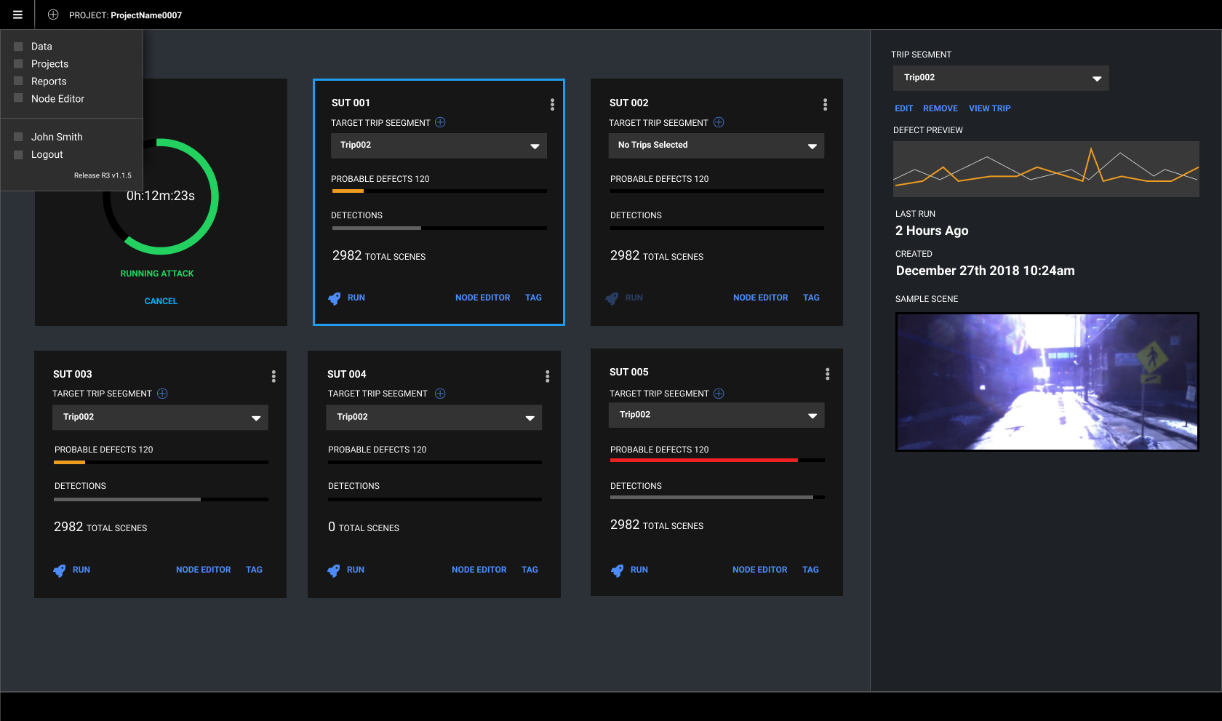Click the rocket Run icon on SUT 004
The image size is (1222, 721).
coord(334,570)
